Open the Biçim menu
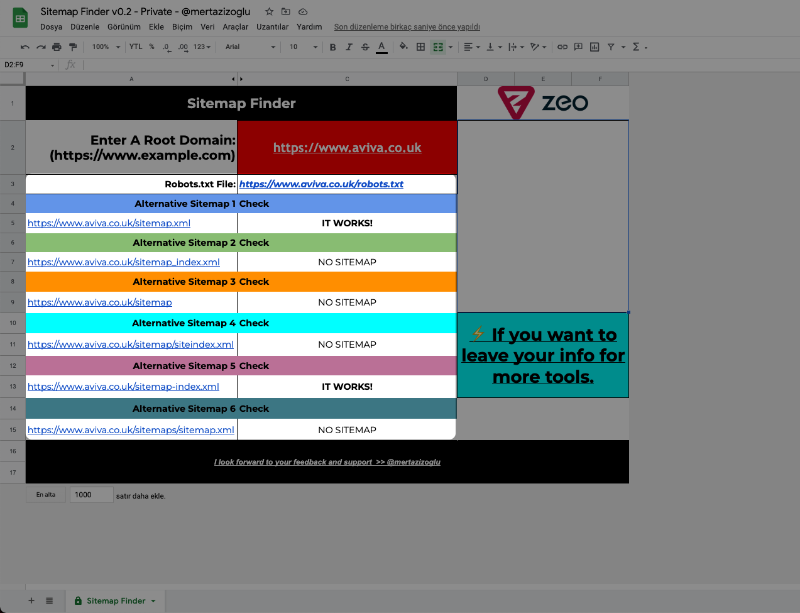Image resolution: width=800 pixels, height=613 pixels. coord(182,27)
